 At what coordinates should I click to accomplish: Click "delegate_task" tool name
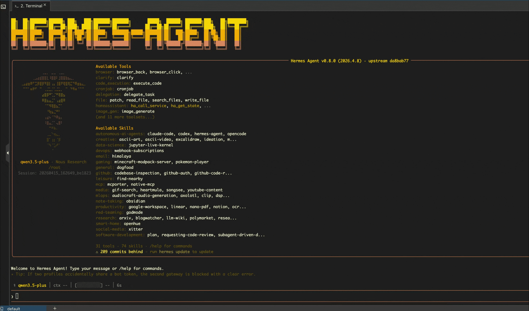(139, 94)
